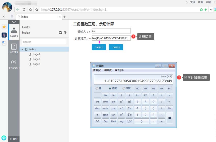Close the index browser tab

[60, 17]
